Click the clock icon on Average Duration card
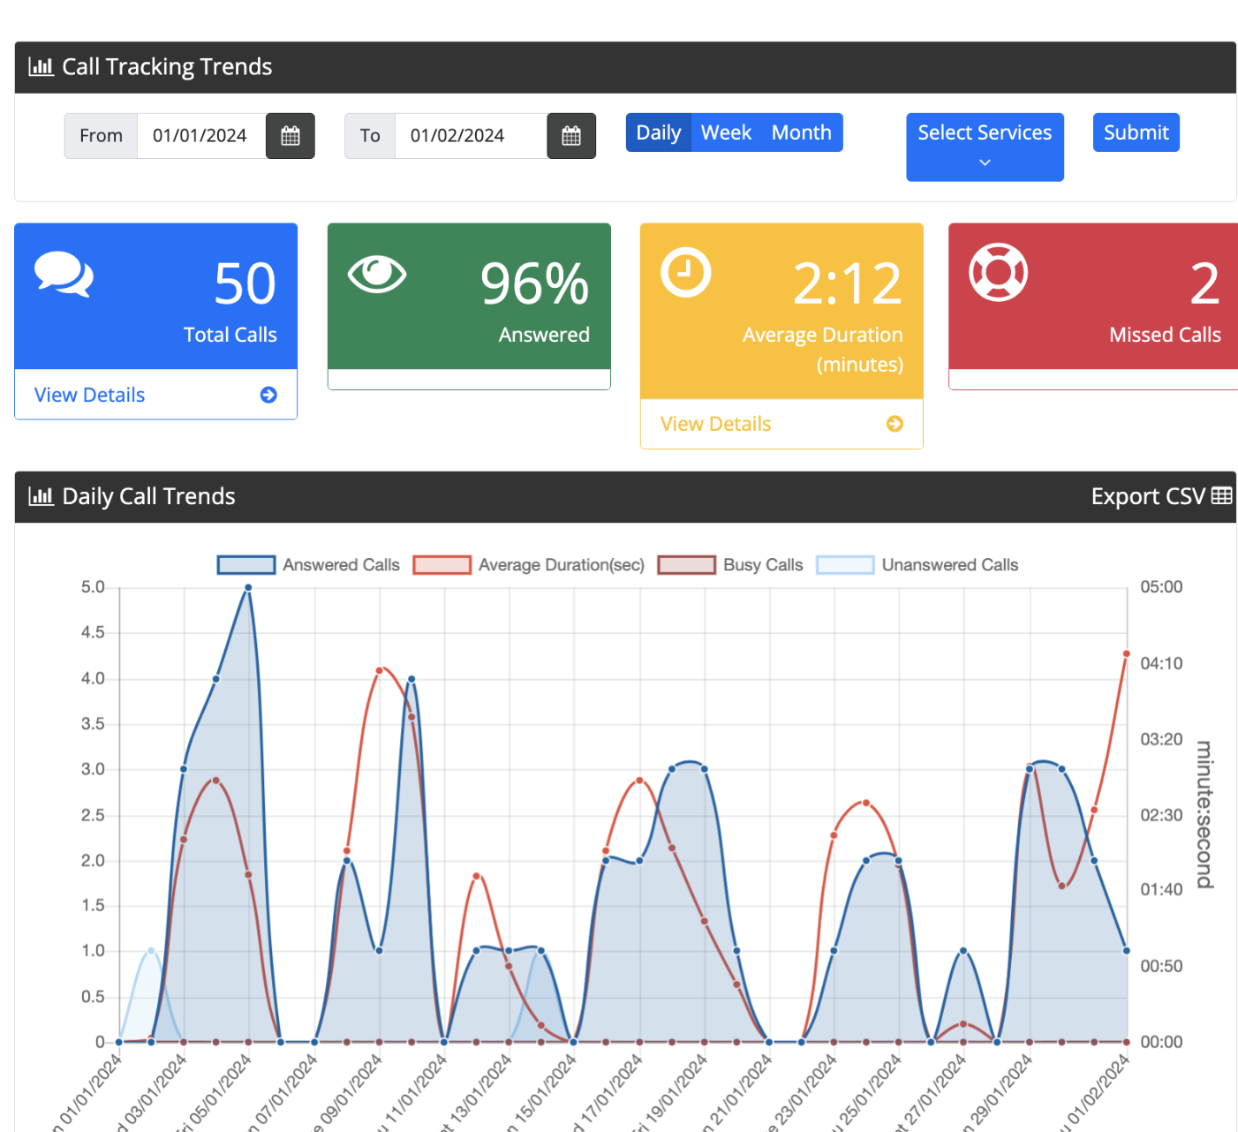 pos(685,273)
